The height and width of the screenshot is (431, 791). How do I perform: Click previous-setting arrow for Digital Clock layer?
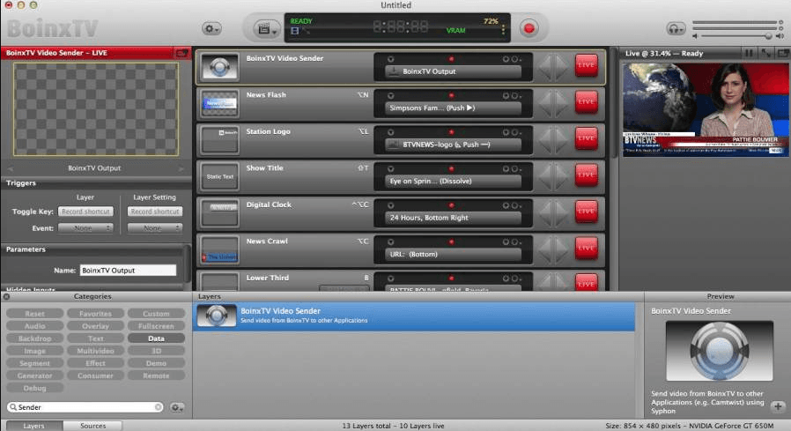(545, 212)
